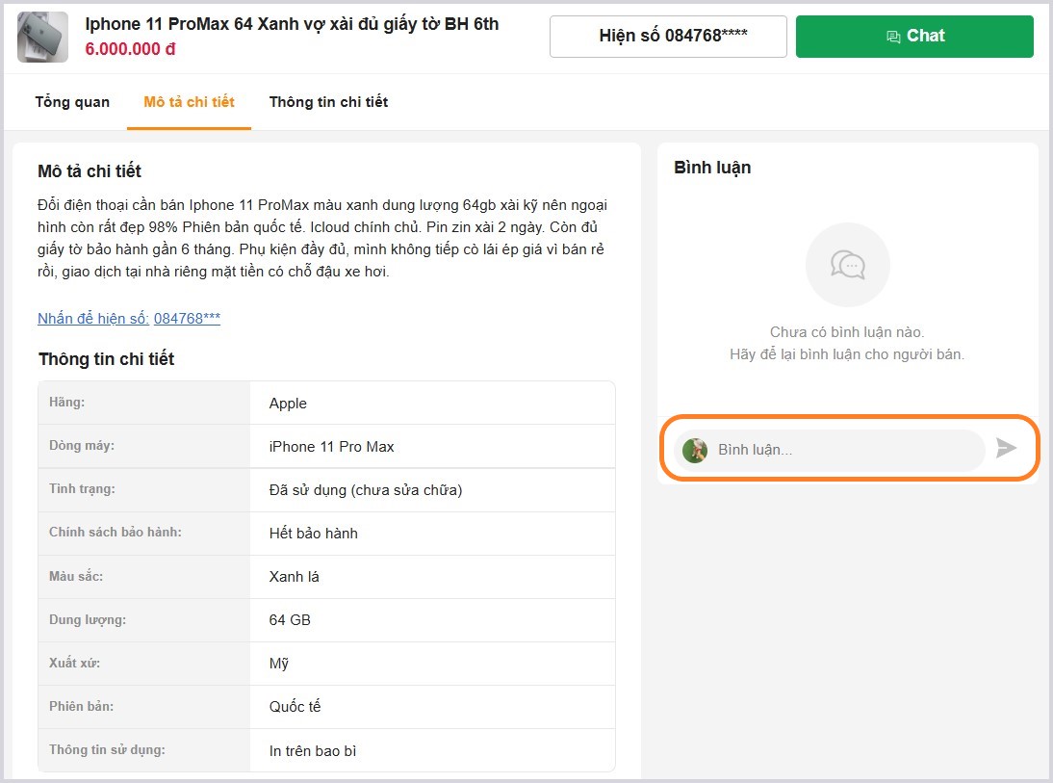
Task: Click the Tình trạng: row label
Action: pos(82,489)
